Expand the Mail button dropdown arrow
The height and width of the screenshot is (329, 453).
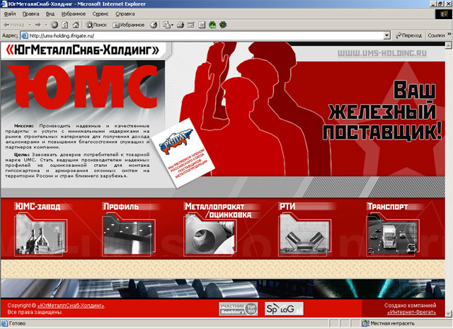click(172, 25)
